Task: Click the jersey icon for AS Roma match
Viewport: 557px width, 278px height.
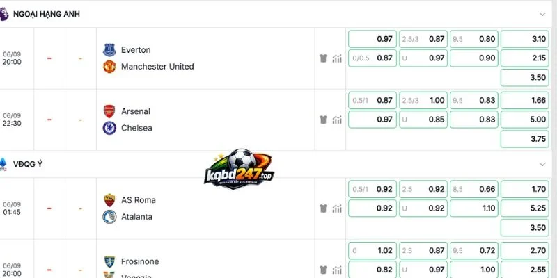Action: click(x=323, y=208)
